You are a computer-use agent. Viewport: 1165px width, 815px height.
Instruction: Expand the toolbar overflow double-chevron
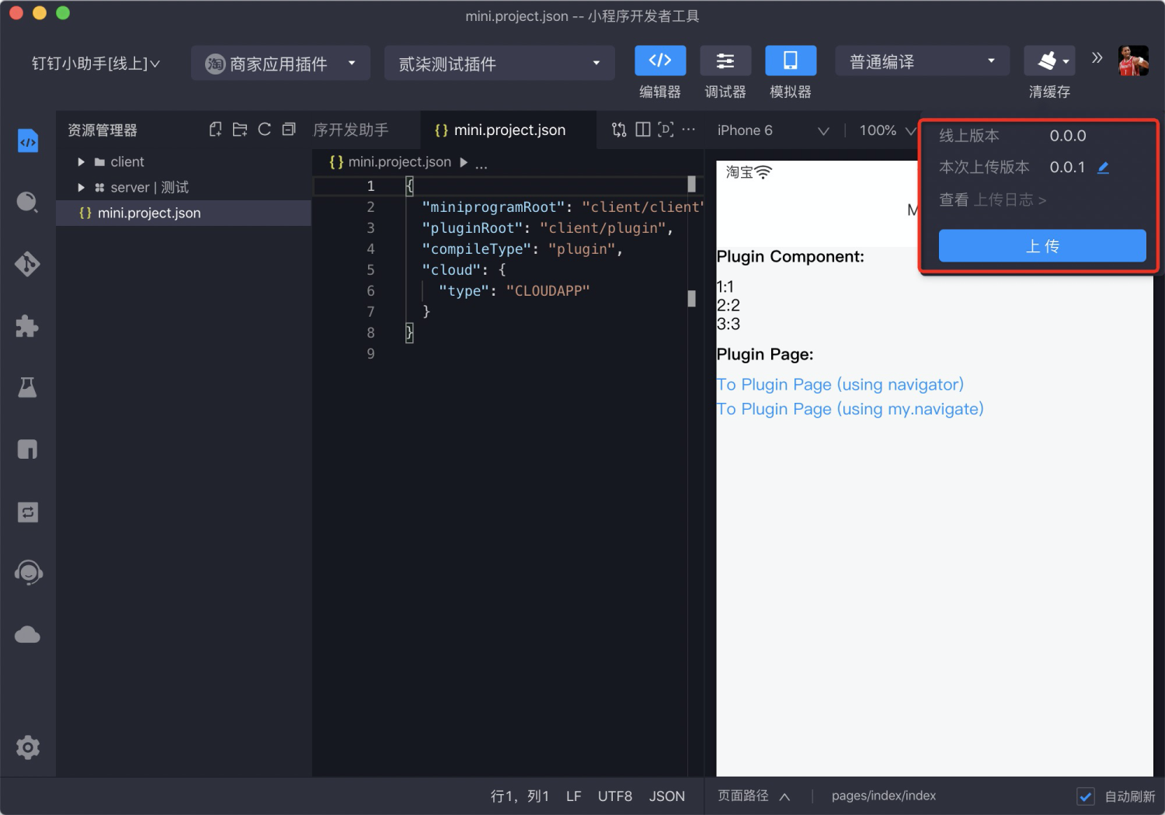point(1097,57)
